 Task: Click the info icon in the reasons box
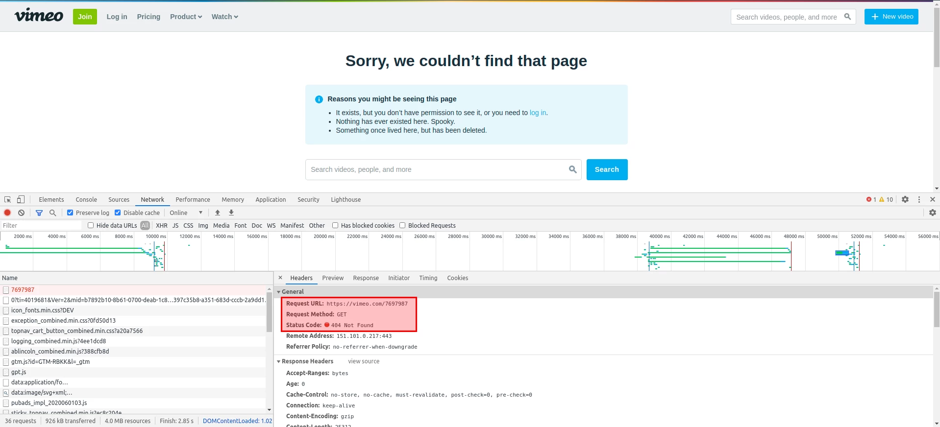coord(319,99)
